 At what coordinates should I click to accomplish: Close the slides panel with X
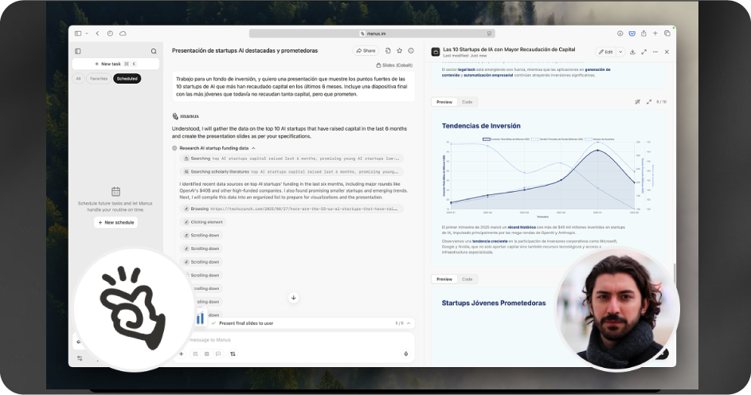(667, 52)
